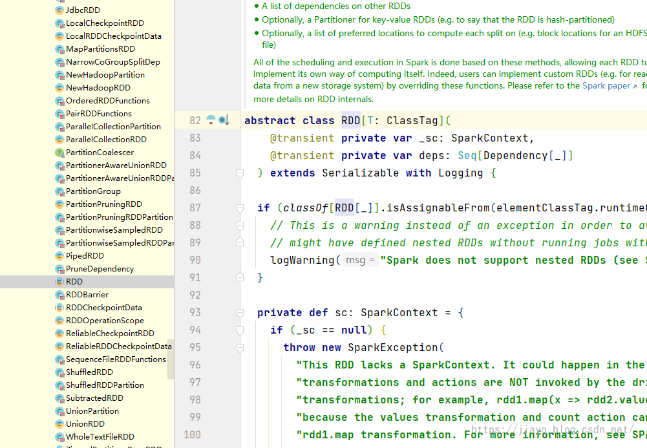Collapse the if block fold at line 87
The width and height of the screenshot is (647, 448).
tap(240, 208)
